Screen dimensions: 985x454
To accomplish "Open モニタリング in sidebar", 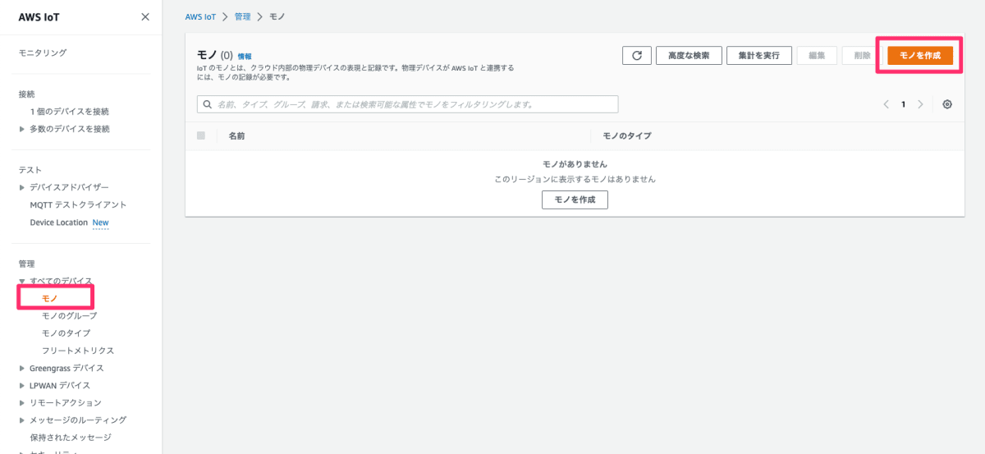I will point(43,53).
